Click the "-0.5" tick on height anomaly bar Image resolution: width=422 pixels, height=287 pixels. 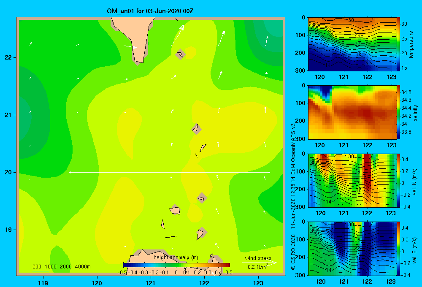[x=122, y=273]
